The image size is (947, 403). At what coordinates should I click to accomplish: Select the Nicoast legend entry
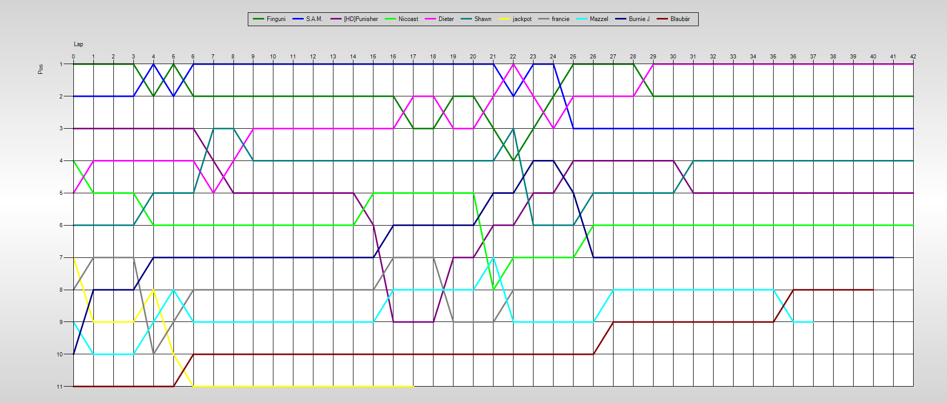tap(408, 19)
